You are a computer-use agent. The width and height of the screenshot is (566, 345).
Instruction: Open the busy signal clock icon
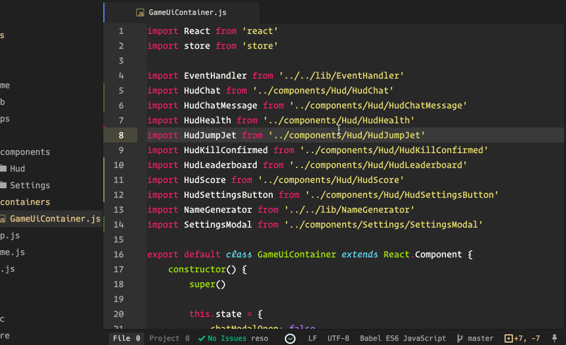coord(290,338)
